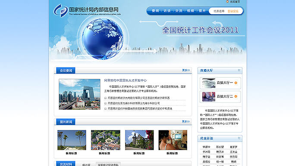Click the home icon beside 返回首页

click(x=227, y=1)
